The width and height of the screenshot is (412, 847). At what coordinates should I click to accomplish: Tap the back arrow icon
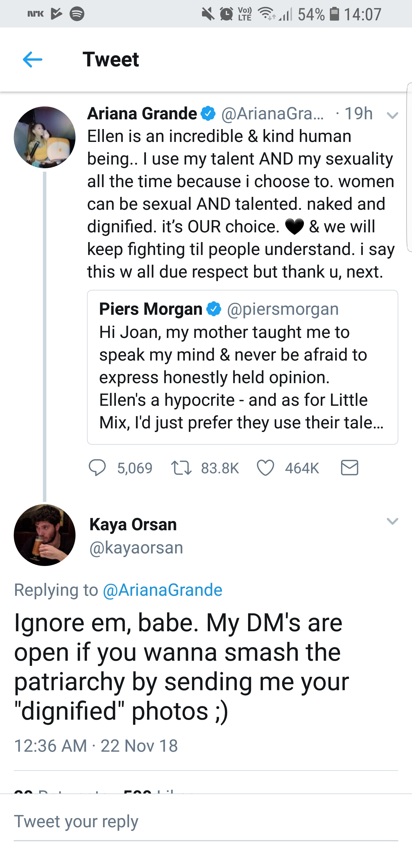pos(33,60)
